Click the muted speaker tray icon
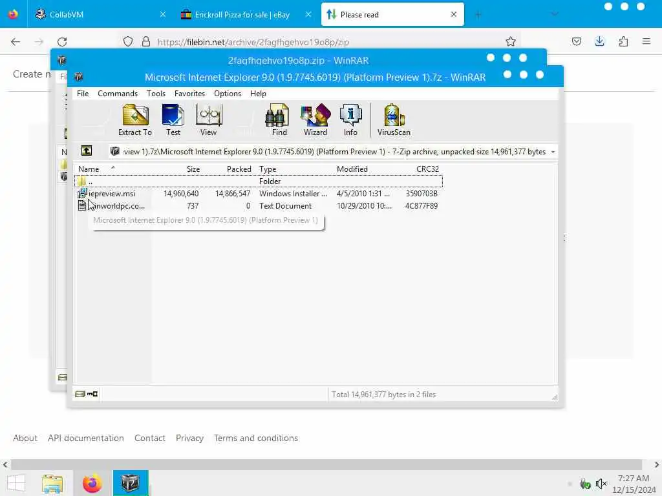This screenshot has height=496, width=662. coord(601,483)
